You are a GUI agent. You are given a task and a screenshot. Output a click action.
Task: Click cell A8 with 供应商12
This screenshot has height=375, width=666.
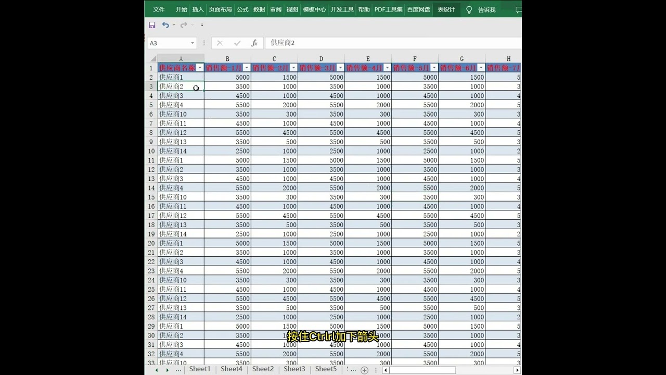click(181, 132)
